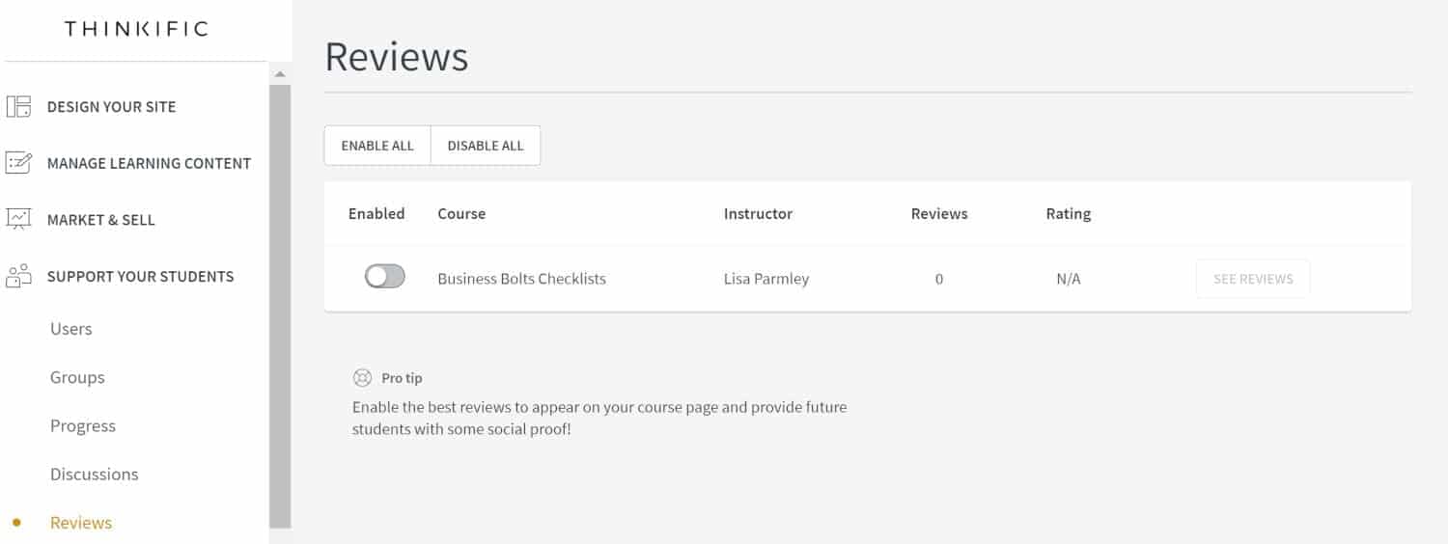Viewport: 1448px width, 544px height.
Task: Click the Enable All button
Action: 377,146
